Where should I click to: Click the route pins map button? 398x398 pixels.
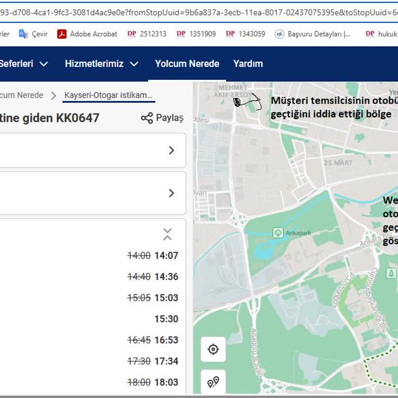[213, 382]
